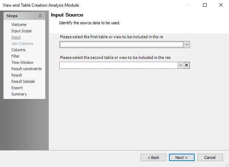This screenshot has width=229, height=167.
Task: Click the Input Source heading text
Action: [67, 15]
